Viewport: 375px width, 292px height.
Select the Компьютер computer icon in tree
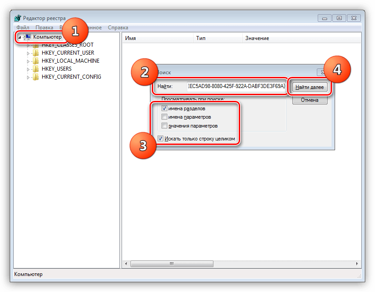coord(28,37)
